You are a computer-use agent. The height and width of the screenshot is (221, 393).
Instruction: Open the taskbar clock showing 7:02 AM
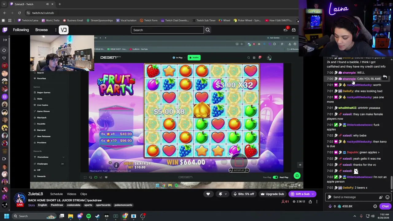click(x=383, y=216)
